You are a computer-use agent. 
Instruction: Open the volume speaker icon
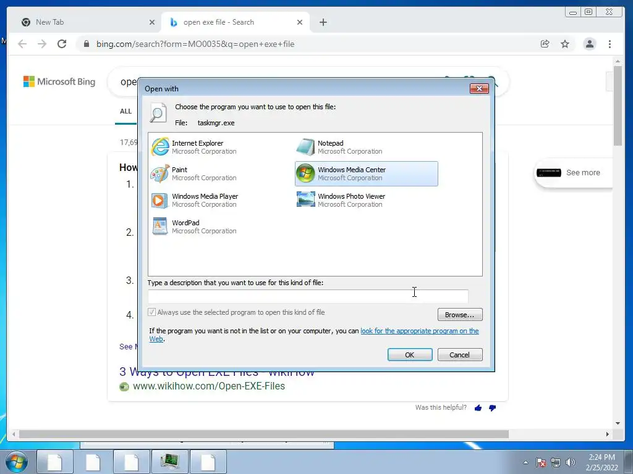[x=570, y=462]
